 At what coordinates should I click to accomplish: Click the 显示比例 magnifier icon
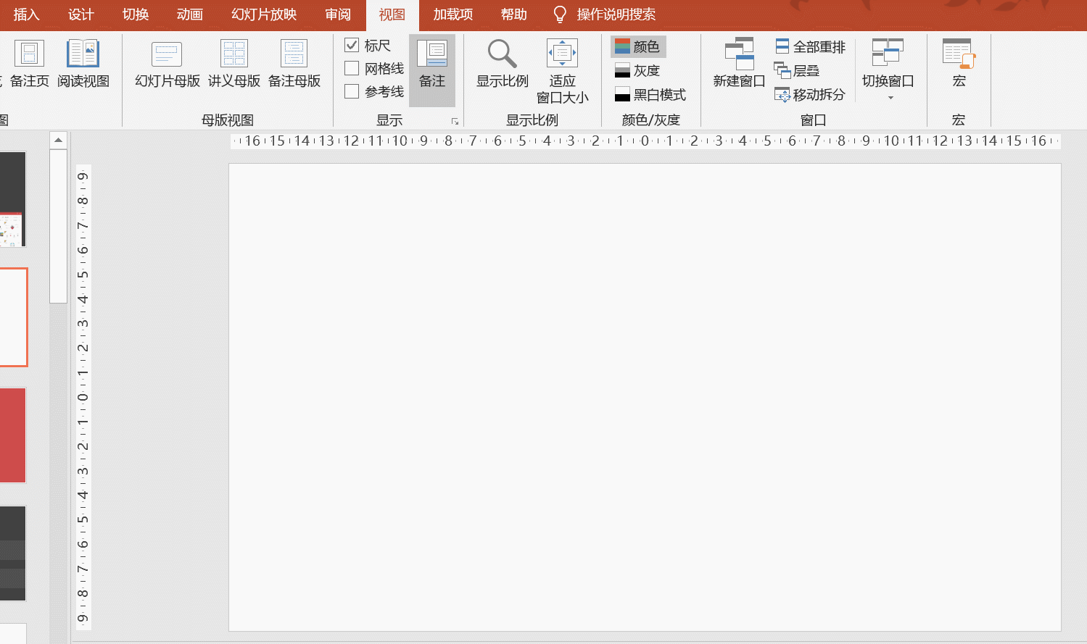point(502,55)
